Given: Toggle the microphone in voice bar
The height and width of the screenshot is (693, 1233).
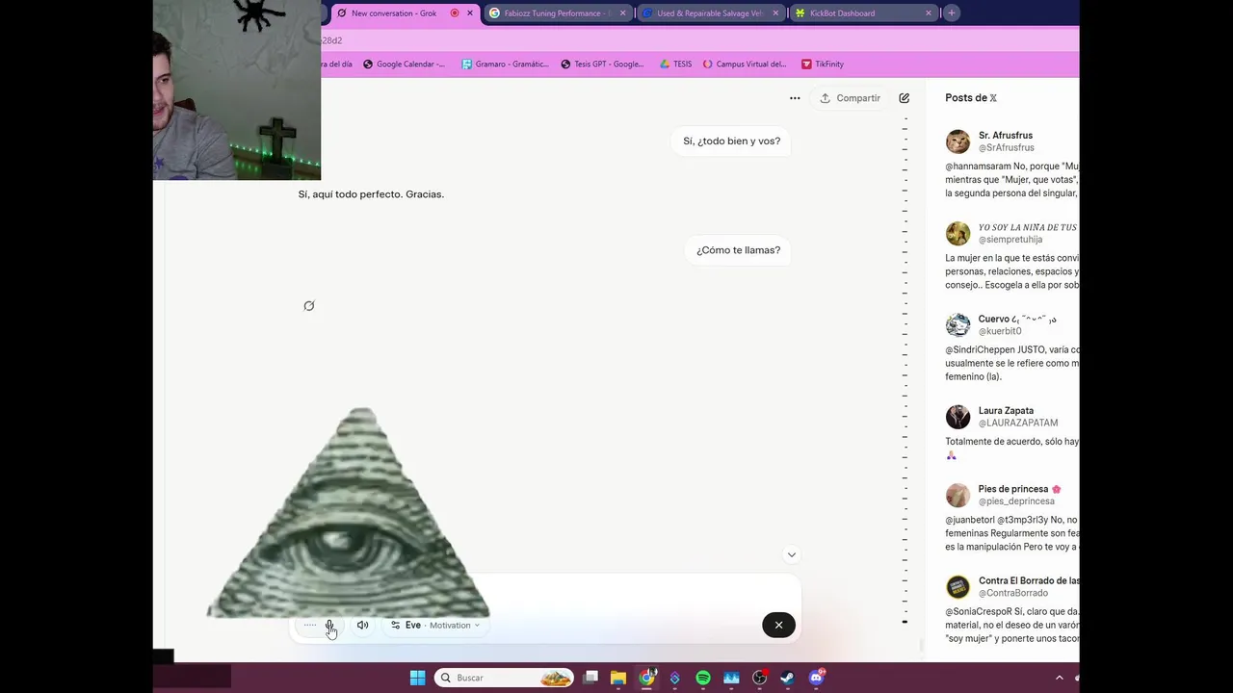Looking at the screenshot, I should 329,625.
